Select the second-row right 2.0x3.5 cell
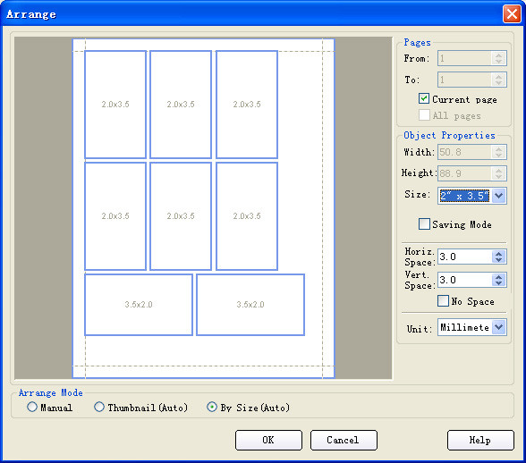The image size is (526, 463). 247,216
